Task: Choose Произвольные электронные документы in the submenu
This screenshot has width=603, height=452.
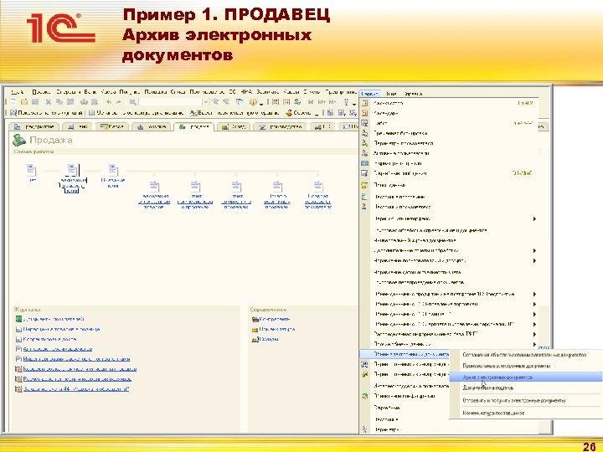Action: [x=506, y=366]
